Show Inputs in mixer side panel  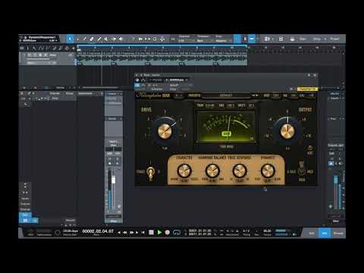[x=25, y=198]
